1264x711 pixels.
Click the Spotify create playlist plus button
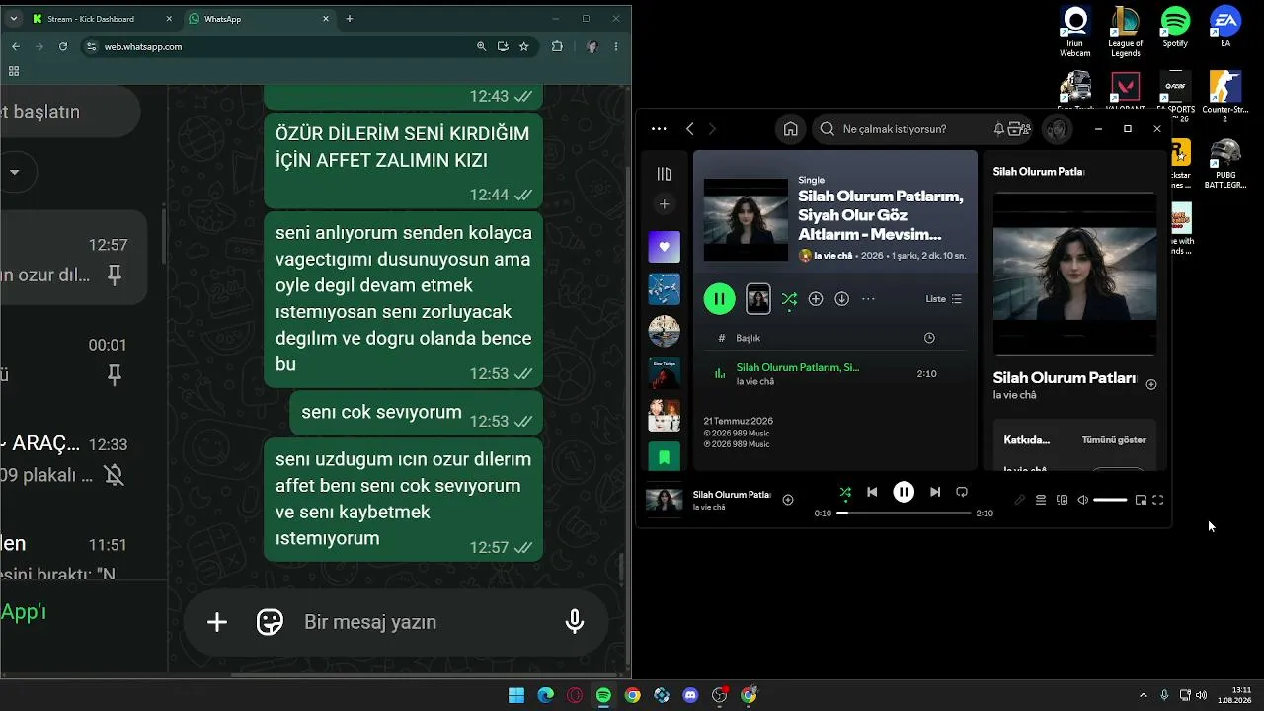[x=664, y=204]
